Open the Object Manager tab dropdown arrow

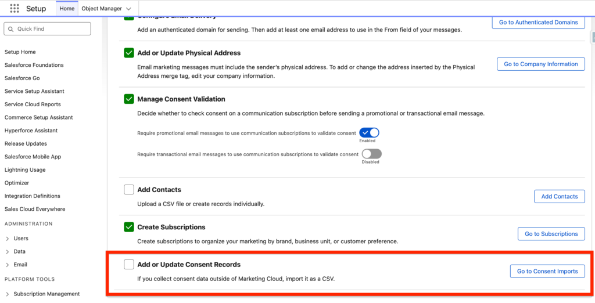(128, 9)
